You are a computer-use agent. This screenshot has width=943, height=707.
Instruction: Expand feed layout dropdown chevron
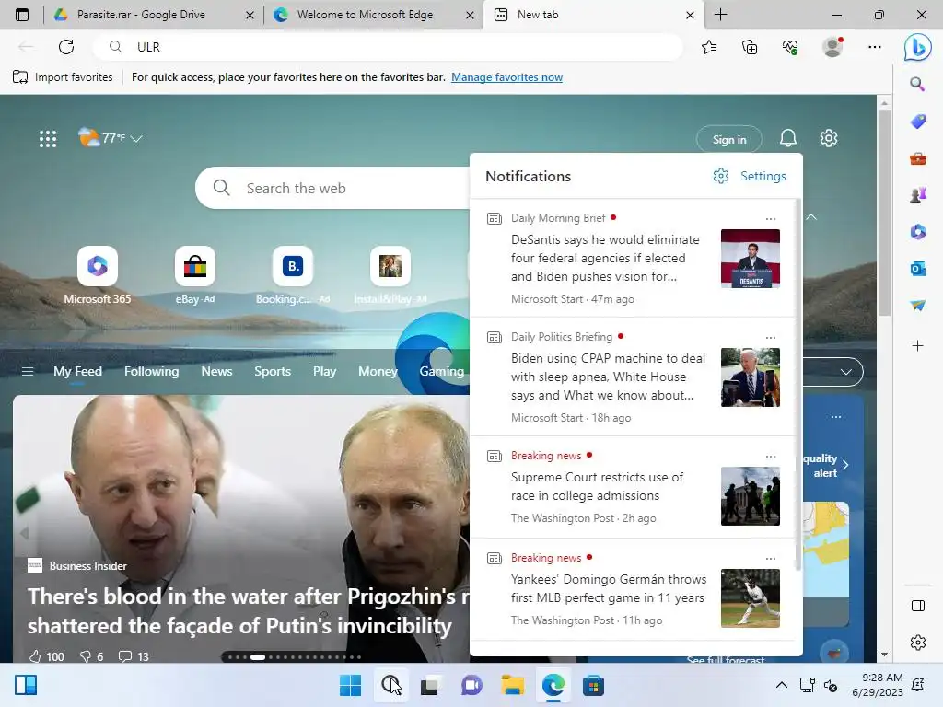click(x=845, y=372)
